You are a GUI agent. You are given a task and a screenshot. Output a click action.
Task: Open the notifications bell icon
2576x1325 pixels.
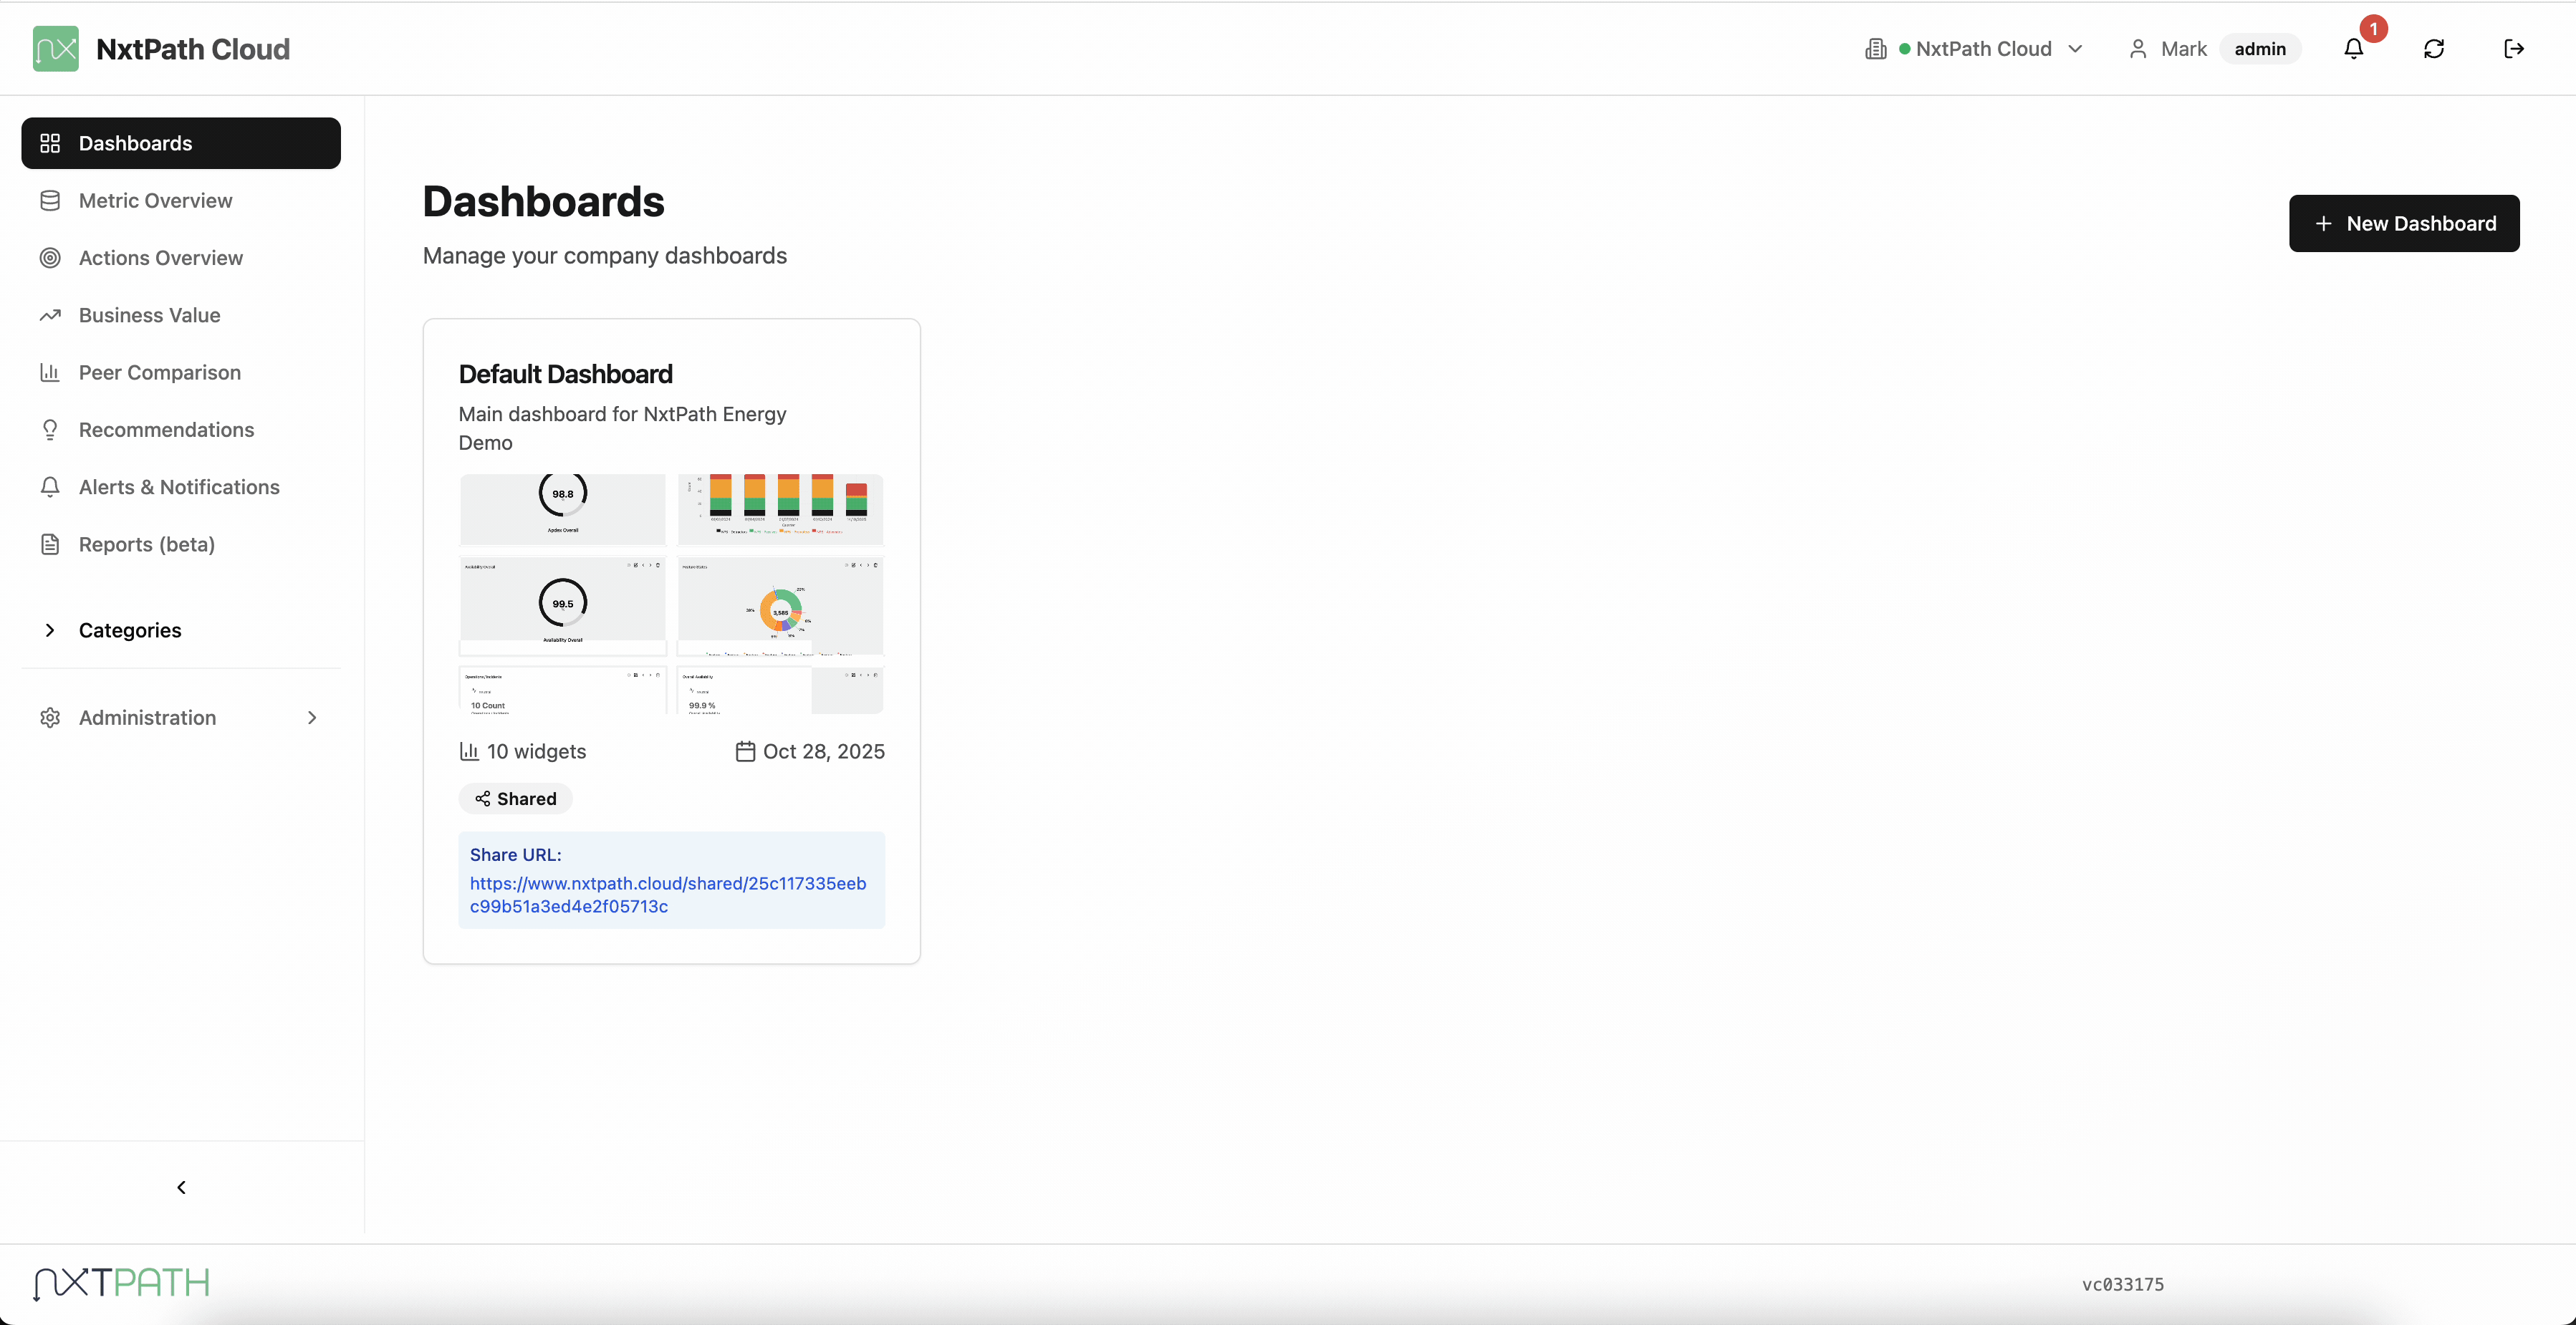tap(2353, 49)
